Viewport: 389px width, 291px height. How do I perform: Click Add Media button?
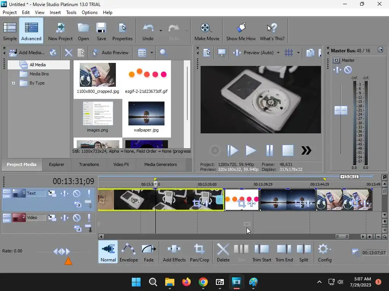(27, 52)
